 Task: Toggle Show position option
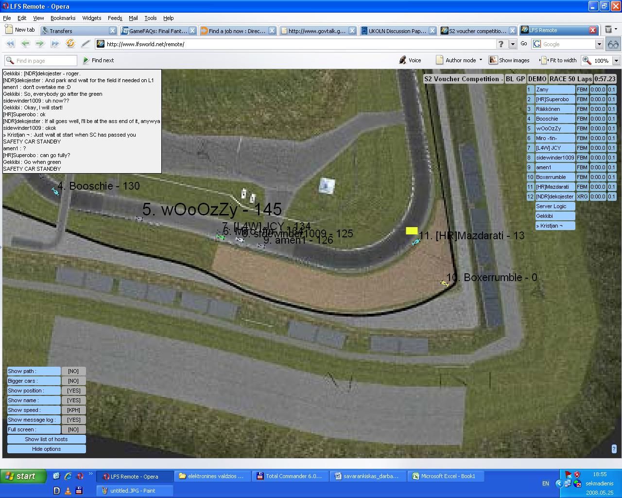pos(73,391)
